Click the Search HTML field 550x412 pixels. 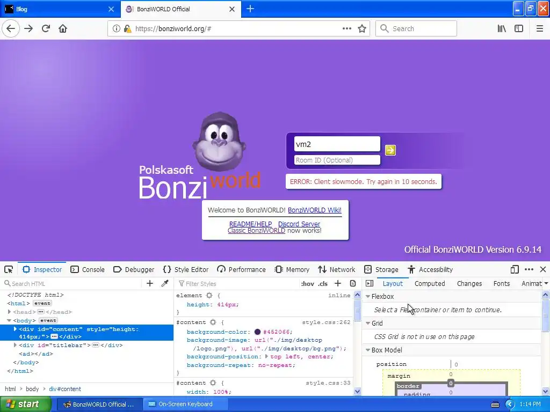pyautogui.click(x=71, y=283)
